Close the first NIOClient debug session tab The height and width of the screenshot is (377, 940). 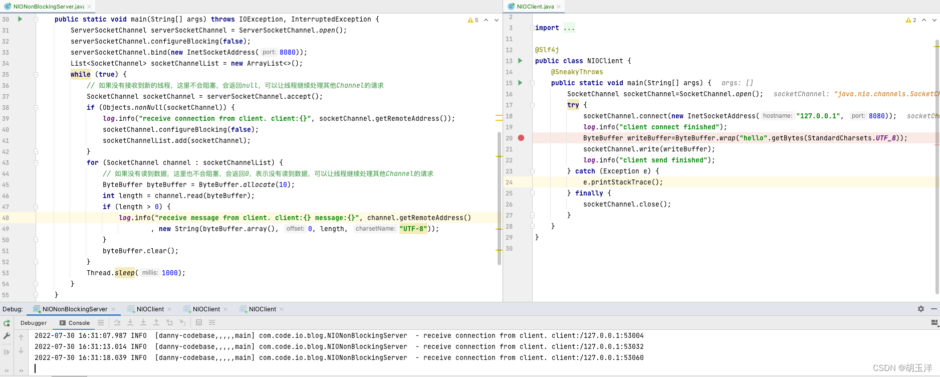click(169, 309)
